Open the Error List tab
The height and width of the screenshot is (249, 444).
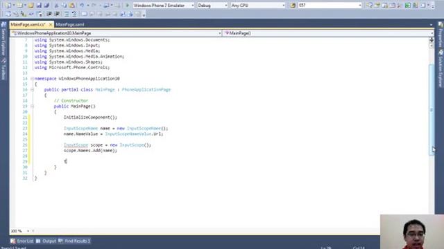22,241
